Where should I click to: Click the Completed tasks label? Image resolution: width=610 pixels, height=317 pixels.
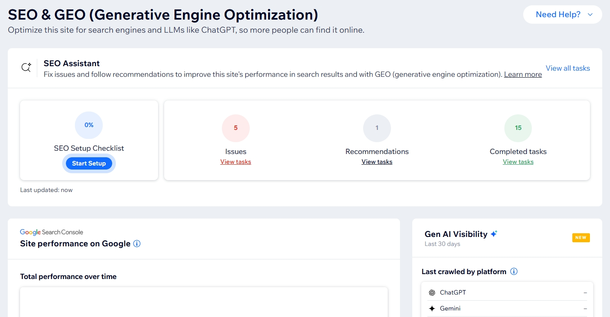tap(518, 152)
